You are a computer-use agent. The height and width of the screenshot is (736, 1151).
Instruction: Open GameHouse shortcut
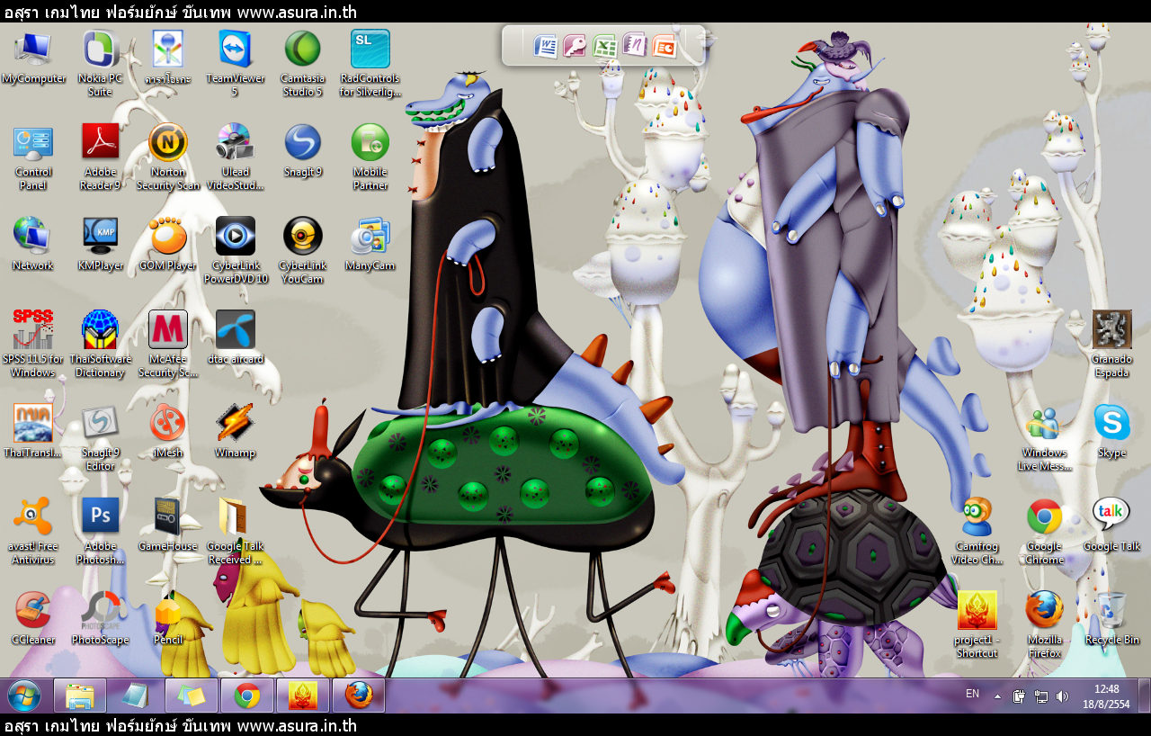coord(168,525)
